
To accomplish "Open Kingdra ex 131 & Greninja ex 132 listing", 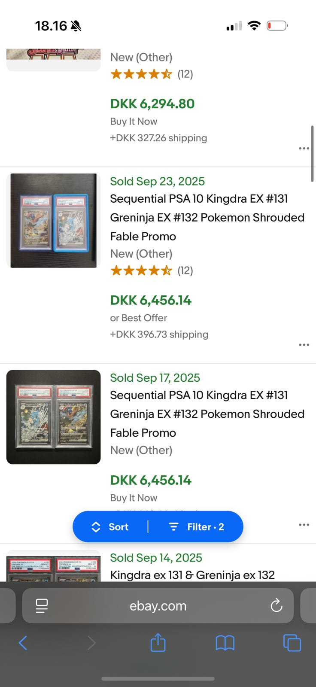I will (192, 575).
